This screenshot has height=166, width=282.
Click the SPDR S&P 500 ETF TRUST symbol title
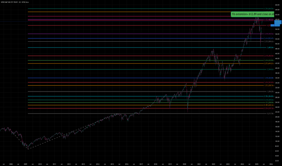[15, 2]
